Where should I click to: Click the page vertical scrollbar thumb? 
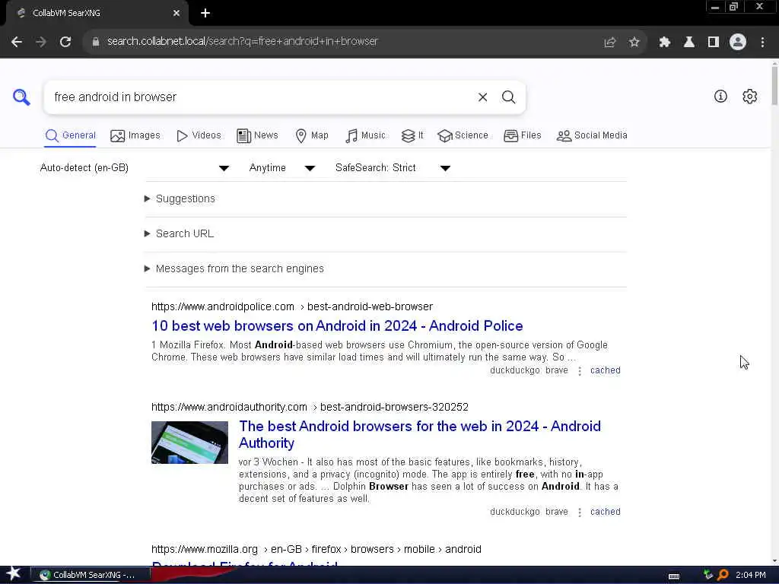click(x=774, y=85)
